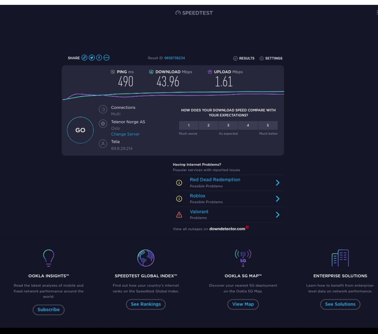Screen dimensions: 378x334
Task: Select the Telenor Norge AS server text
Action: pos(128,122)
